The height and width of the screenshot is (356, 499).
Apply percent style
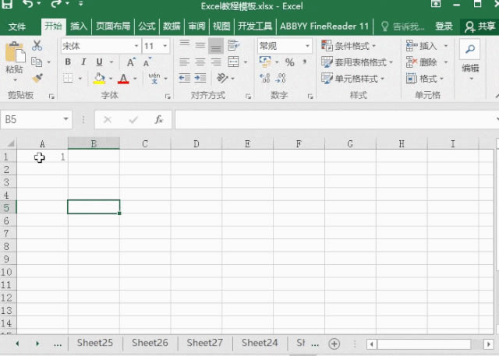click(x=289, y=62)
